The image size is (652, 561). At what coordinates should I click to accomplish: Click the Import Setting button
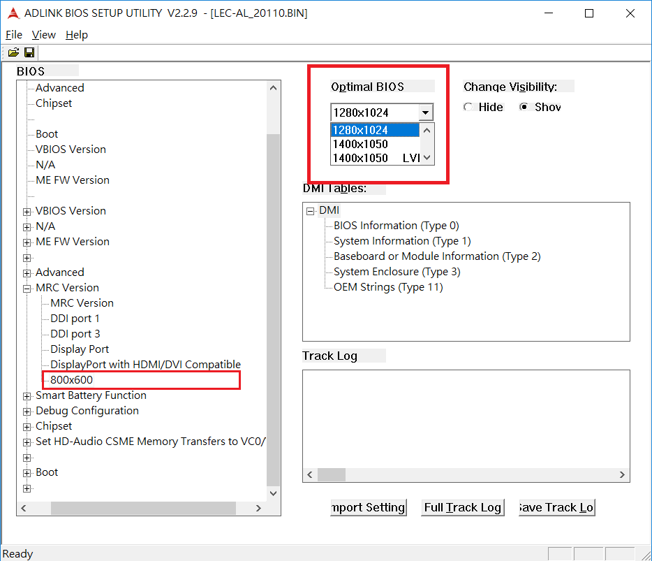click(369, 507)
